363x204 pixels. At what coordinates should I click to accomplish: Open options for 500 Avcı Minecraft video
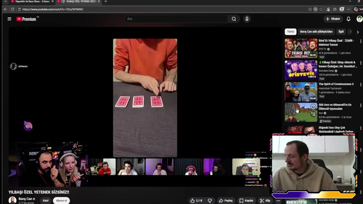(x=361, y=105)
